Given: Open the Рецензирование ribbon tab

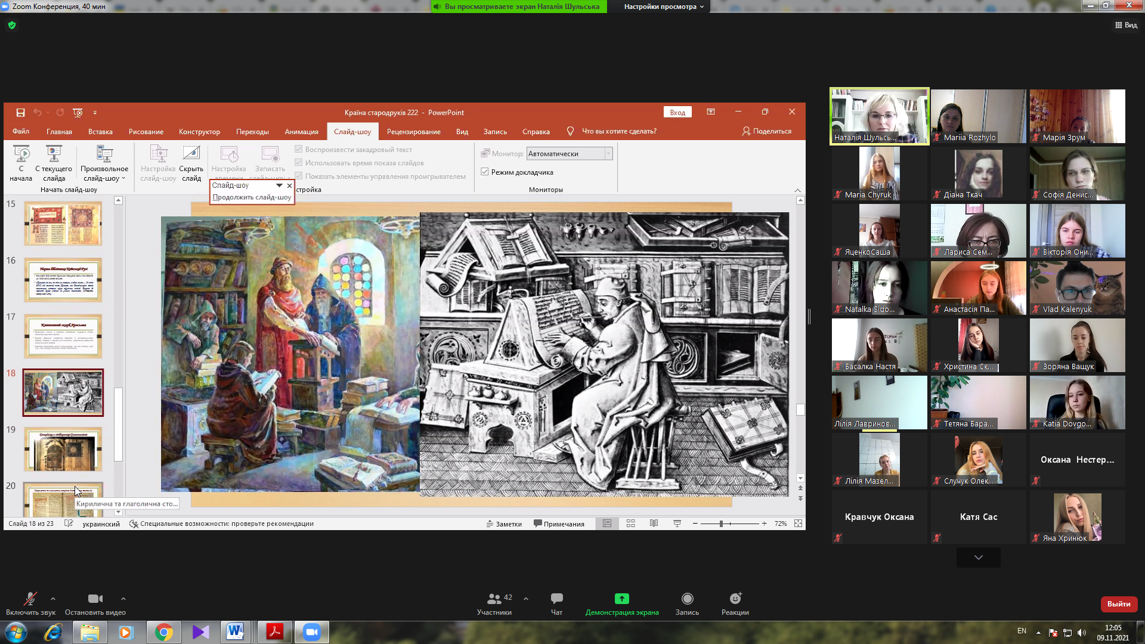Looking at the screenshot, I should point(413,132).
